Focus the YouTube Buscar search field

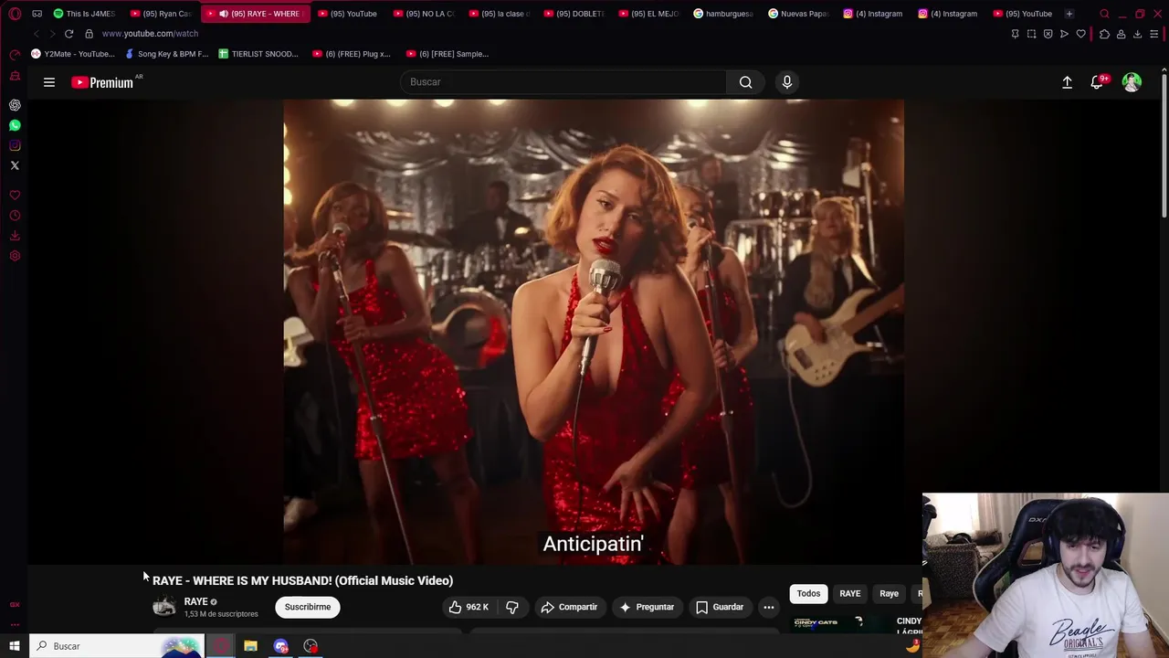click(563, 82)
